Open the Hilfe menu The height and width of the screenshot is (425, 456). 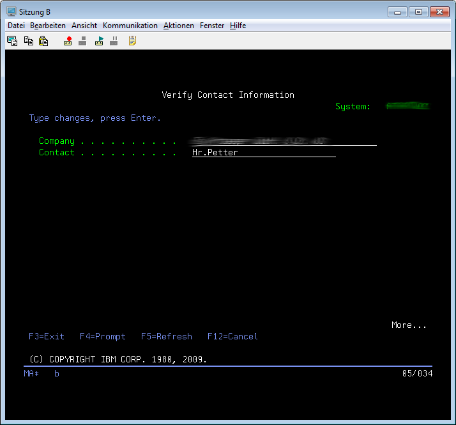tap(238, 26)
